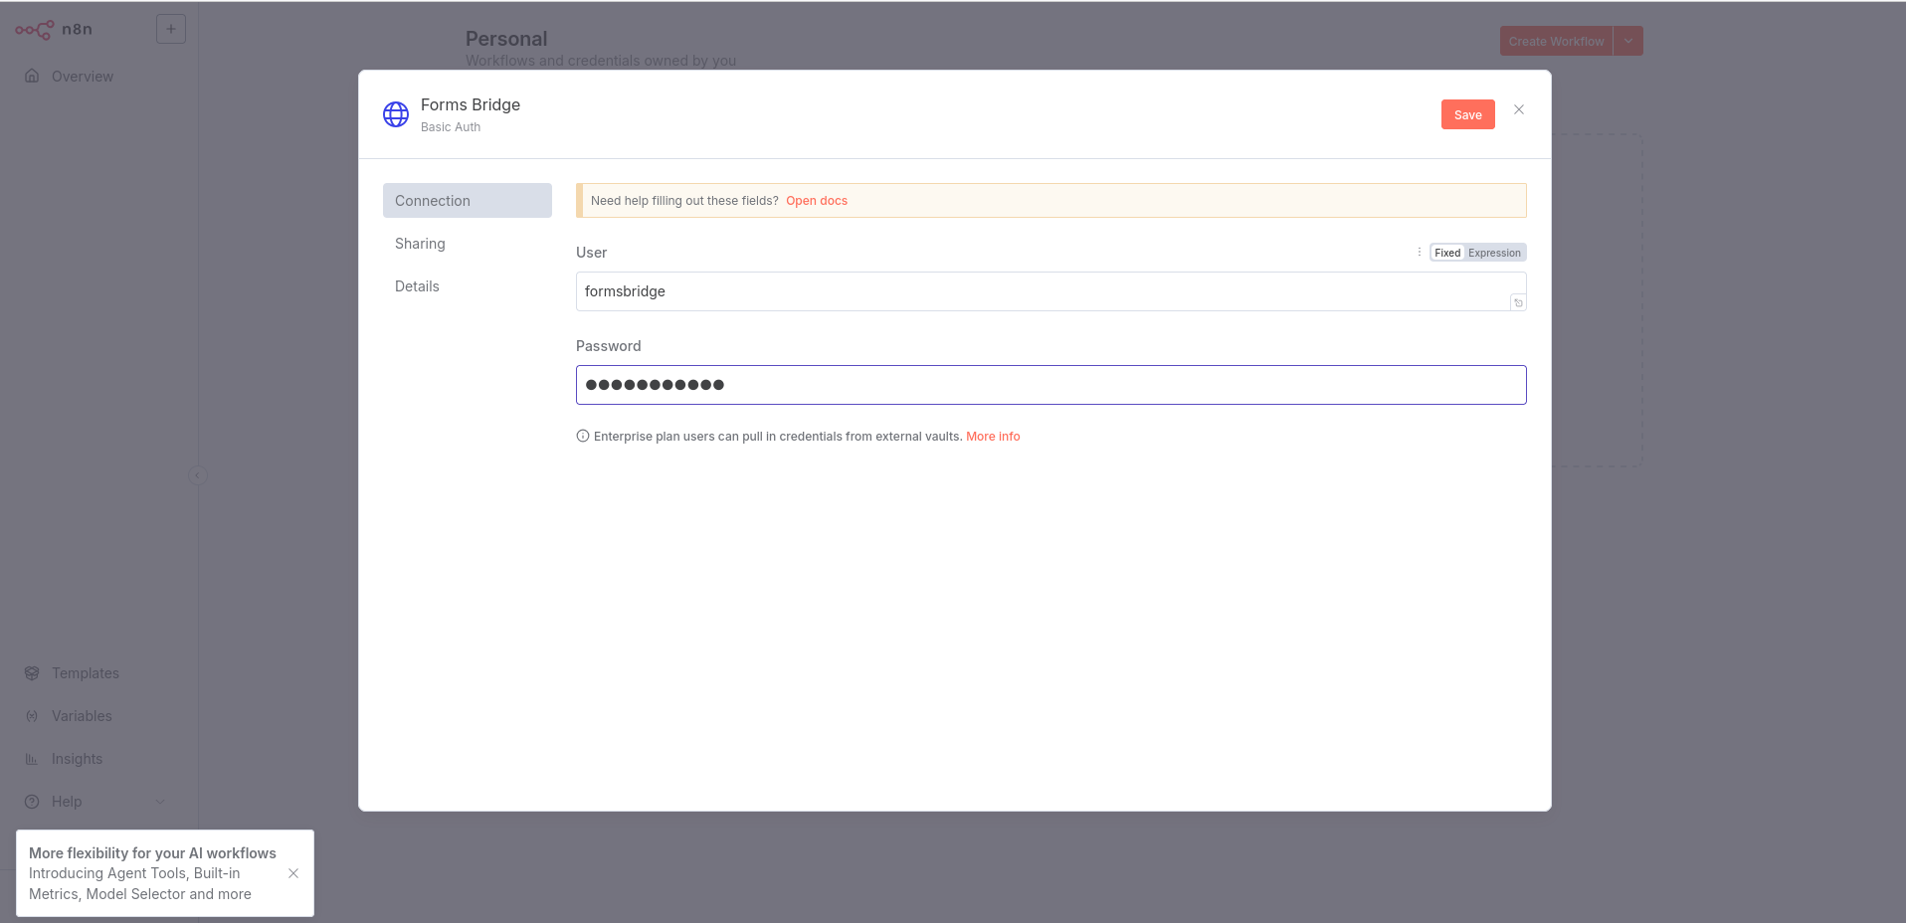
Task: Click inside the Password field
Action: 1050,385
